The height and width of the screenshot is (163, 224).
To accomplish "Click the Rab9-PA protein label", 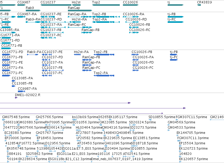I will [x=34, y=52].
